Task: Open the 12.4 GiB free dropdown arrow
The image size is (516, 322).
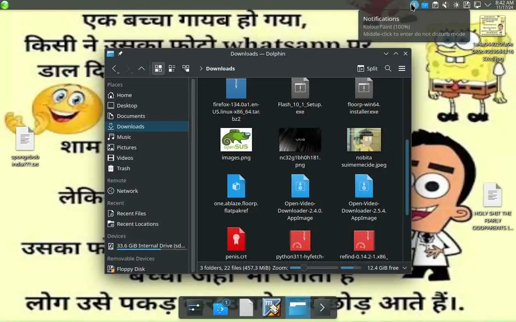Action: tap(405, 268)
